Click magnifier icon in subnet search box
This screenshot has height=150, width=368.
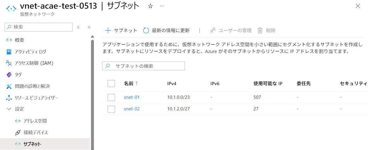[x=108, y=66]
